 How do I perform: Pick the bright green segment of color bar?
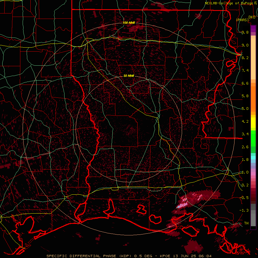click(x=253, y=138)
